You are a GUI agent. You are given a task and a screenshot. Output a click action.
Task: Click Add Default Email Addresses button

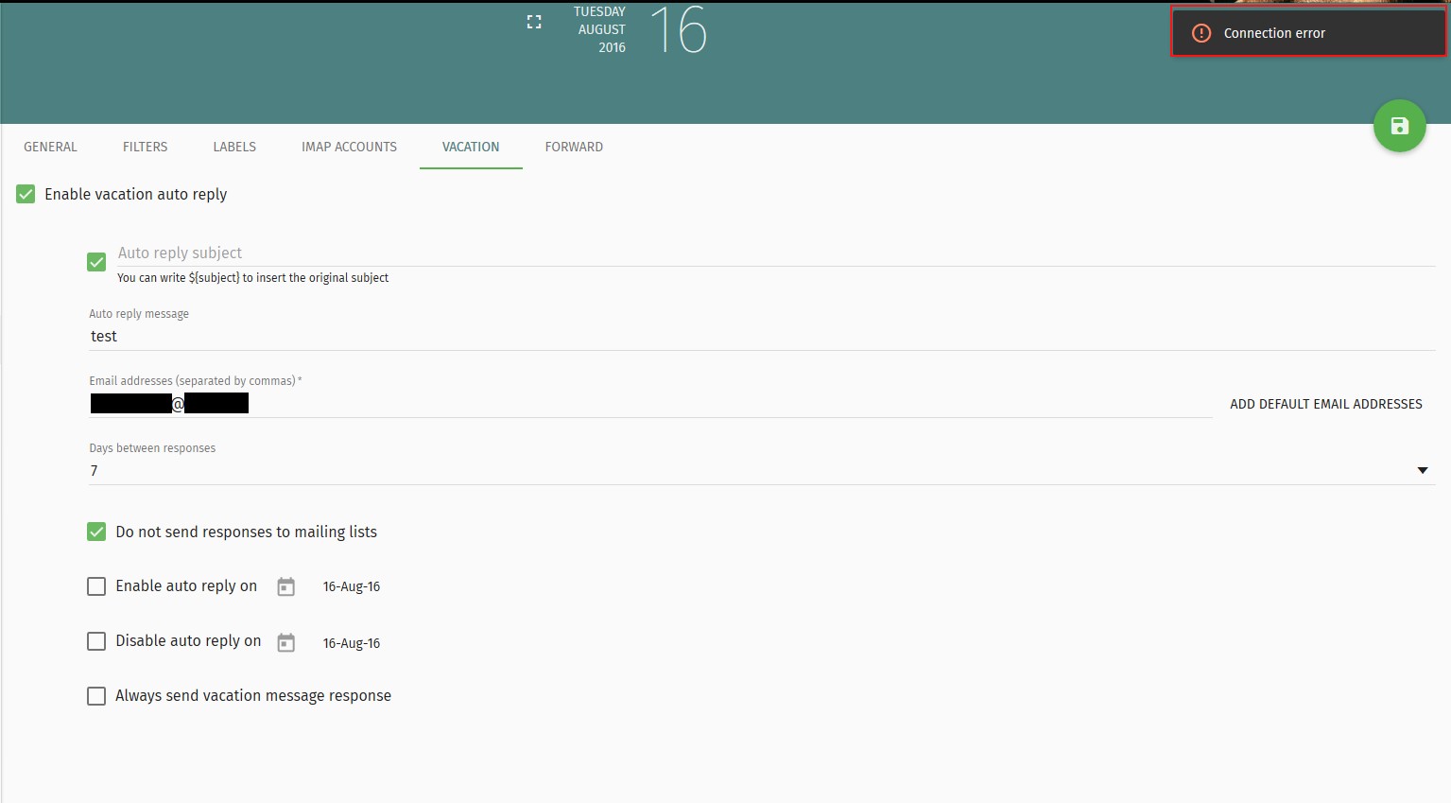point(1325,404)
